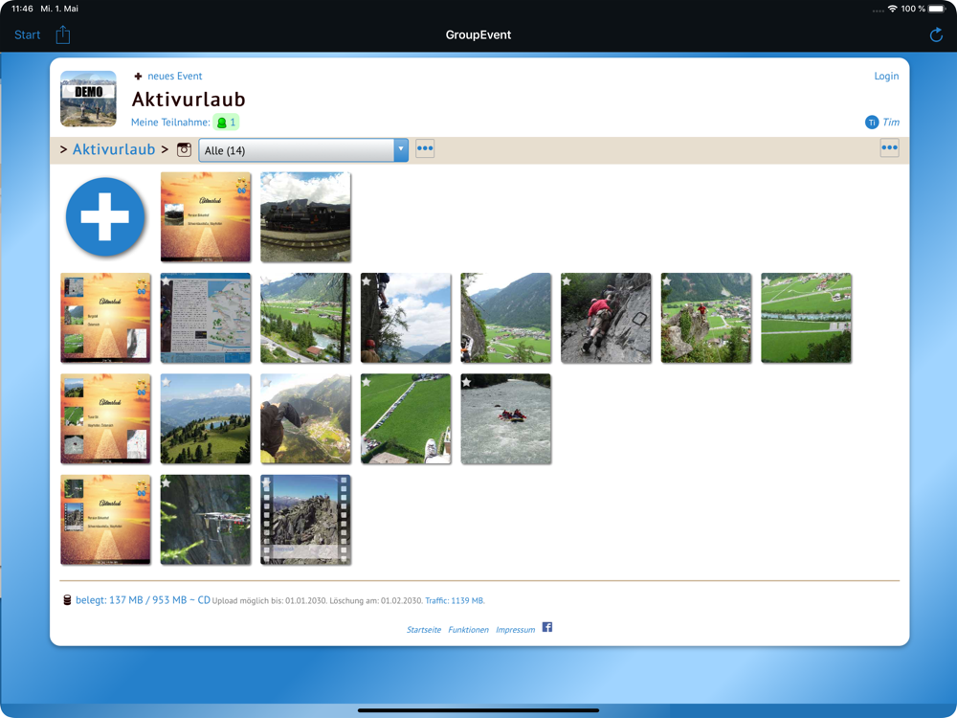Toggle the star on green field with feet photo
The height and width of the screenshot is (718, 957).
point(367,382)
